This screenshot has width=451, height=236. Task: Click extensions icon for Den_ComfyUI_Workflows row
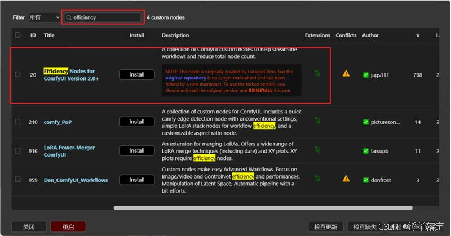pos(317,179)
